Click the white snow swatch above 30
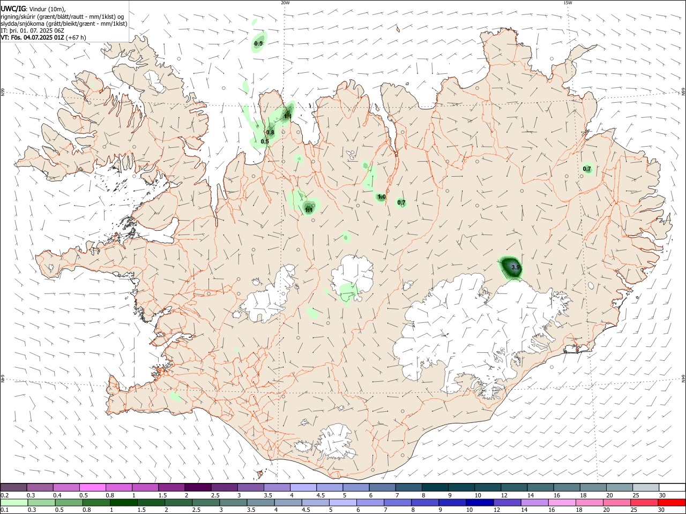This screenshot has width=686, height=514. coord(673,487)
